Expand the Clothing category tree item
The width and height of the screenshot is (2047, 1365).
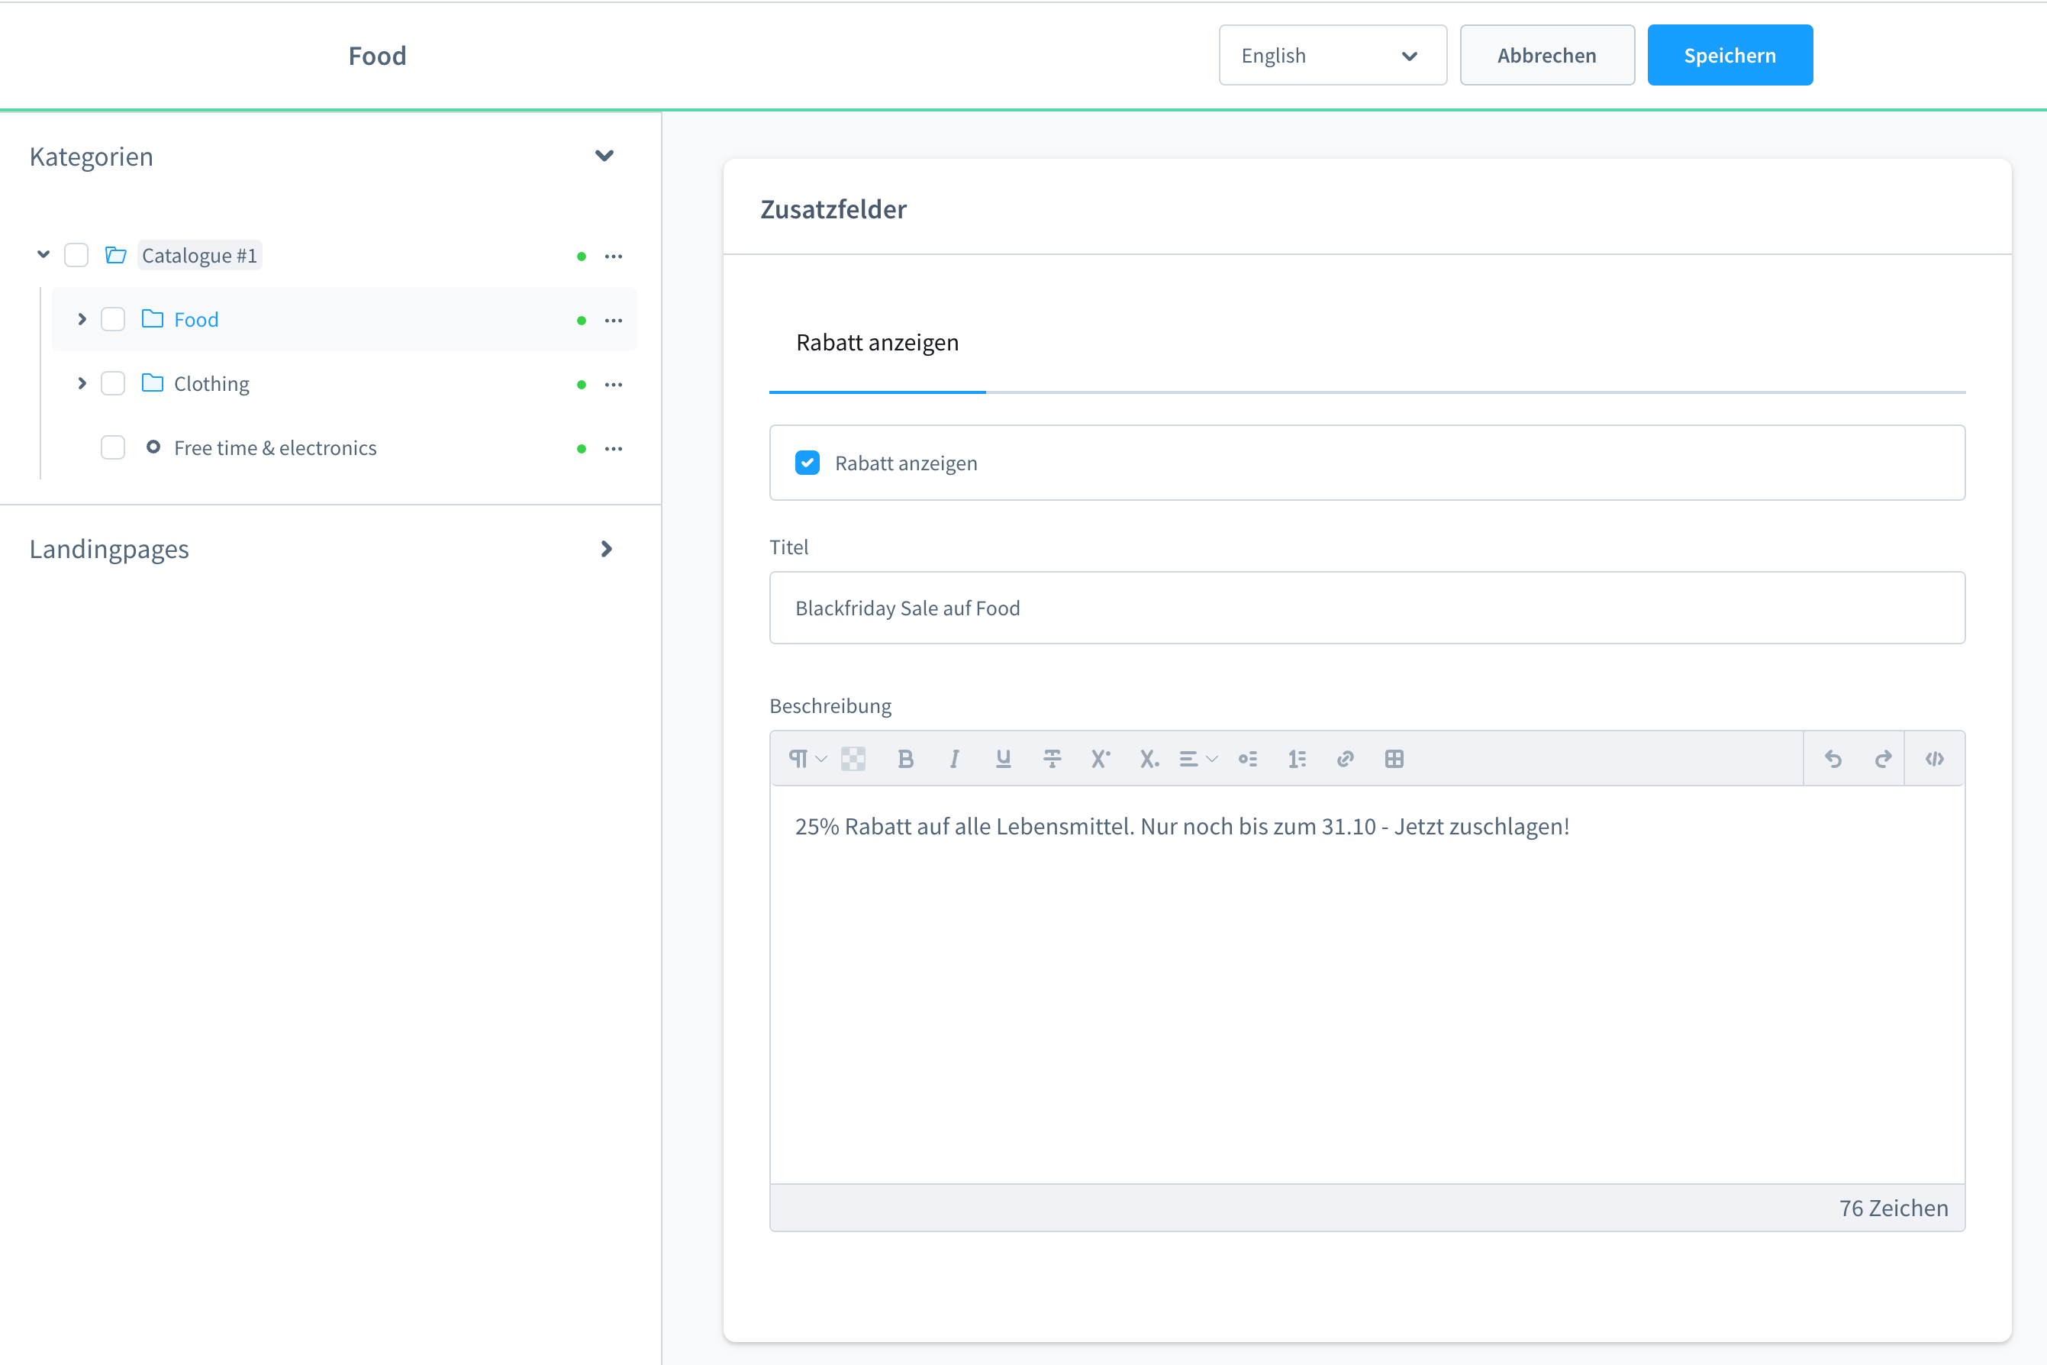coord(81,382)
